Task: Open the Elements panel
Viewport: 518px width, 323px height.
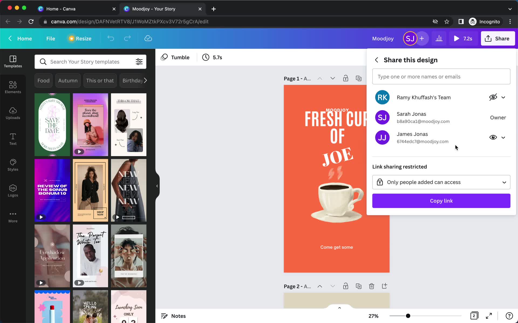Action: 13,87
